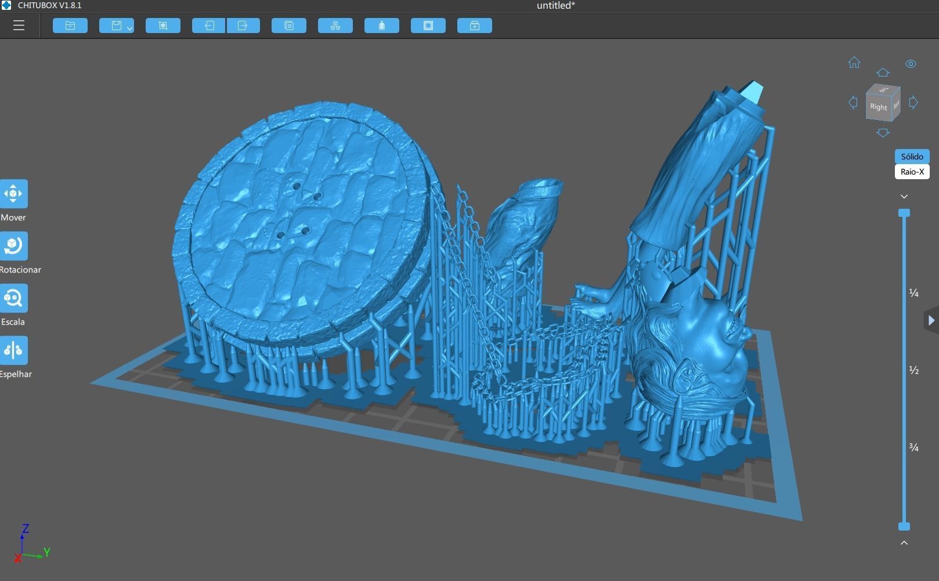Click the screenshot capture toolbar button

click(x=163, y=26)
